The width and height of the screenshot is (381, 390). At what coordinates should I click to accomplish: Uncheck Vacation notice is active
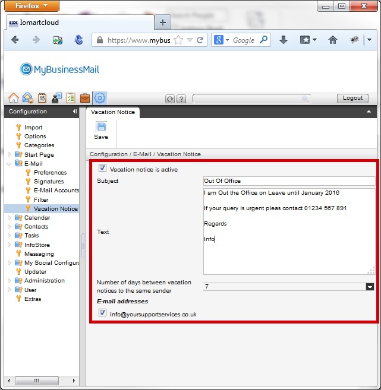(x=102, y=169)
